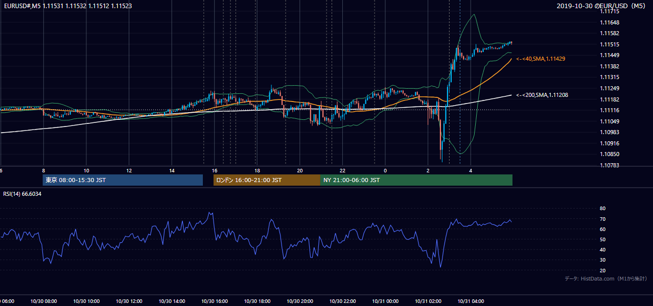Image resolution: width=653 pixels, height=306 pixels.
Task: Click RSI level 20 on axis
Action: (602, 270)
